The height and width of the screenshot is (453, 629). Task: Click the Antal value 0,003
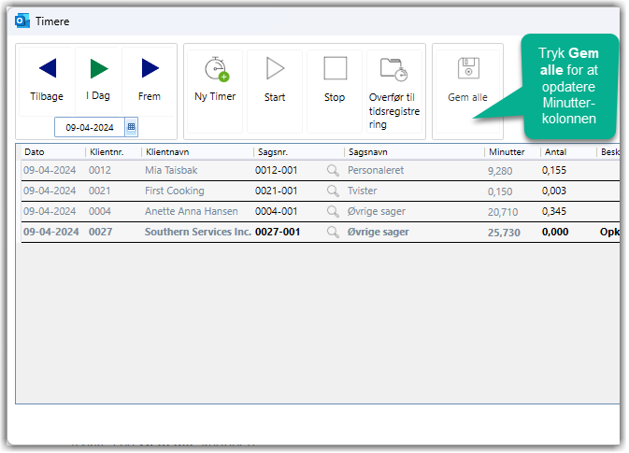(554, 191)
